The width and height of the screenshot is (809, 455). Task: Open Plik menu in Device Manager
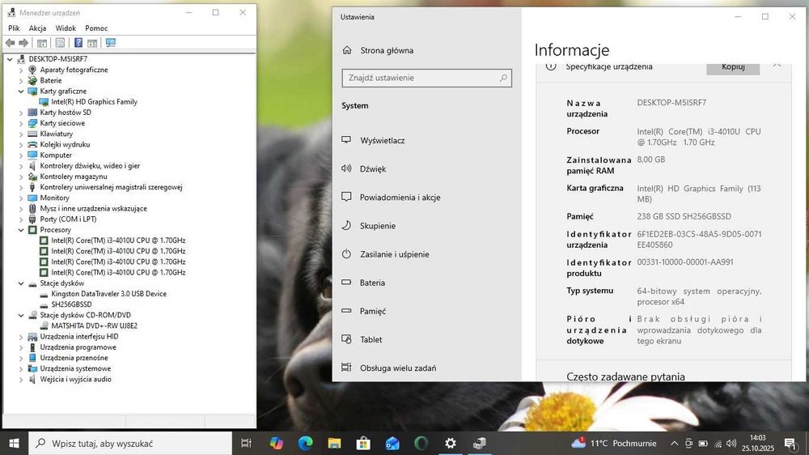14,28
